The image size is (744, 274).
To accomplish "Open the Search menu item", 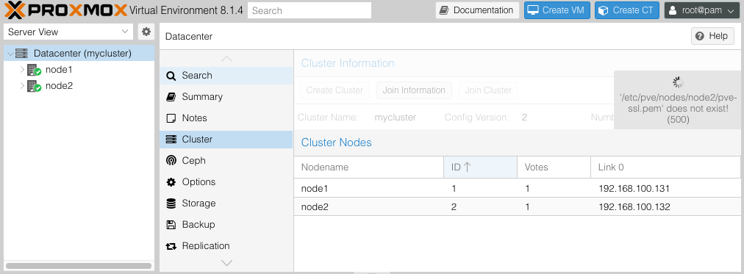I will coord(226,76).
